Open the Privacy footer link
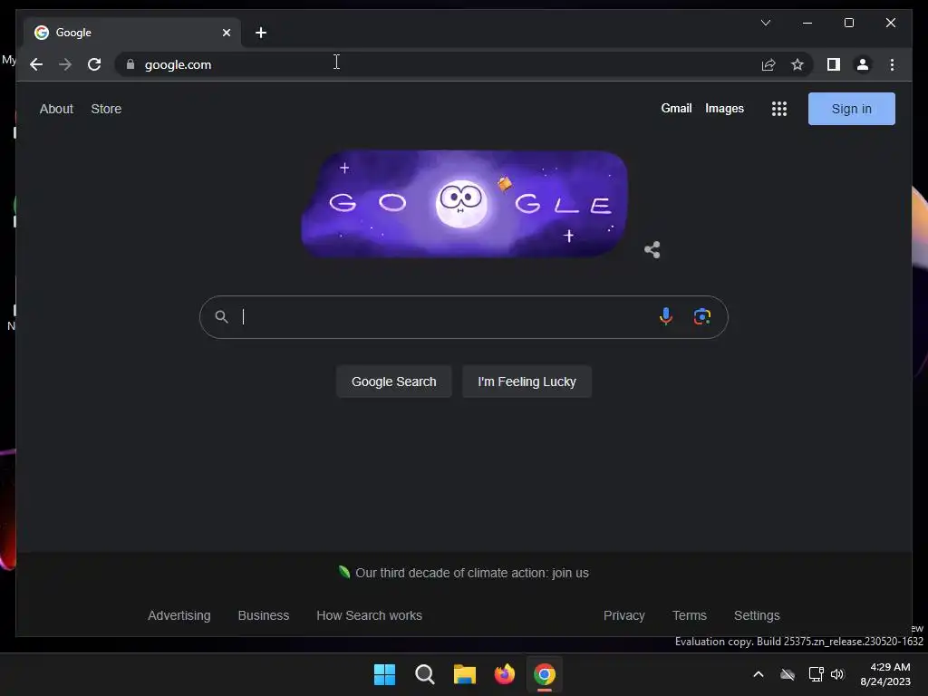 623,615
